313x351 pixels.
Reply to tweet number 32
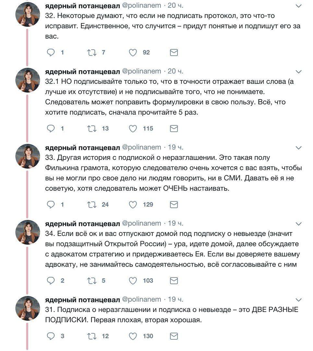click(x=51, y=52)
